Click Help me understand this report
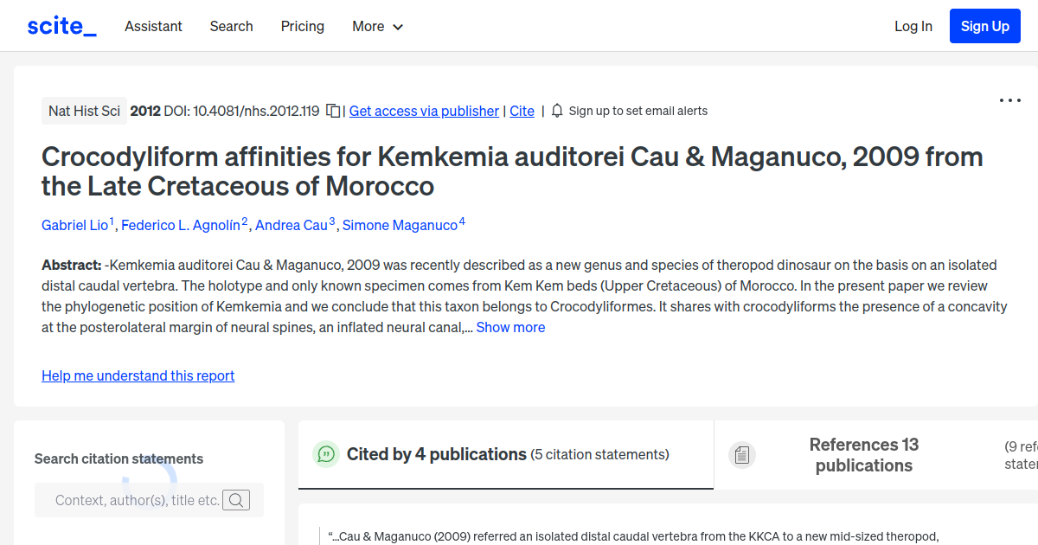 pyautogui.click(x=138, y=375)
